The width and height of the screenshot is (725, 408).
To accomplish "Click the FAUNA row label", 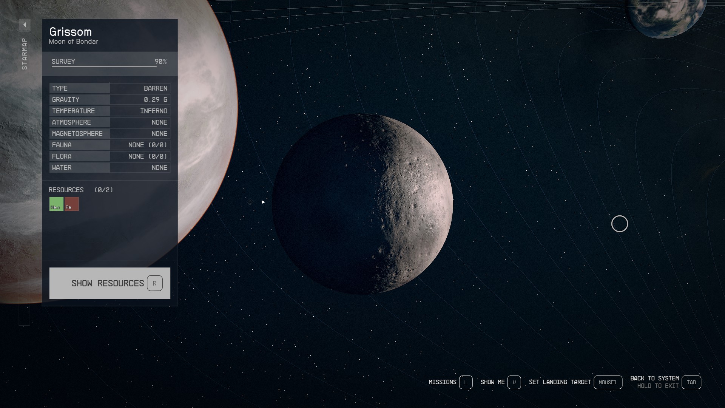I will 62,145.
